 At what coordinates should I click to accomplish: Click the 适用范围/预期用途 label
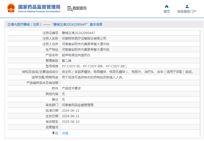click(x=45, y=77)
